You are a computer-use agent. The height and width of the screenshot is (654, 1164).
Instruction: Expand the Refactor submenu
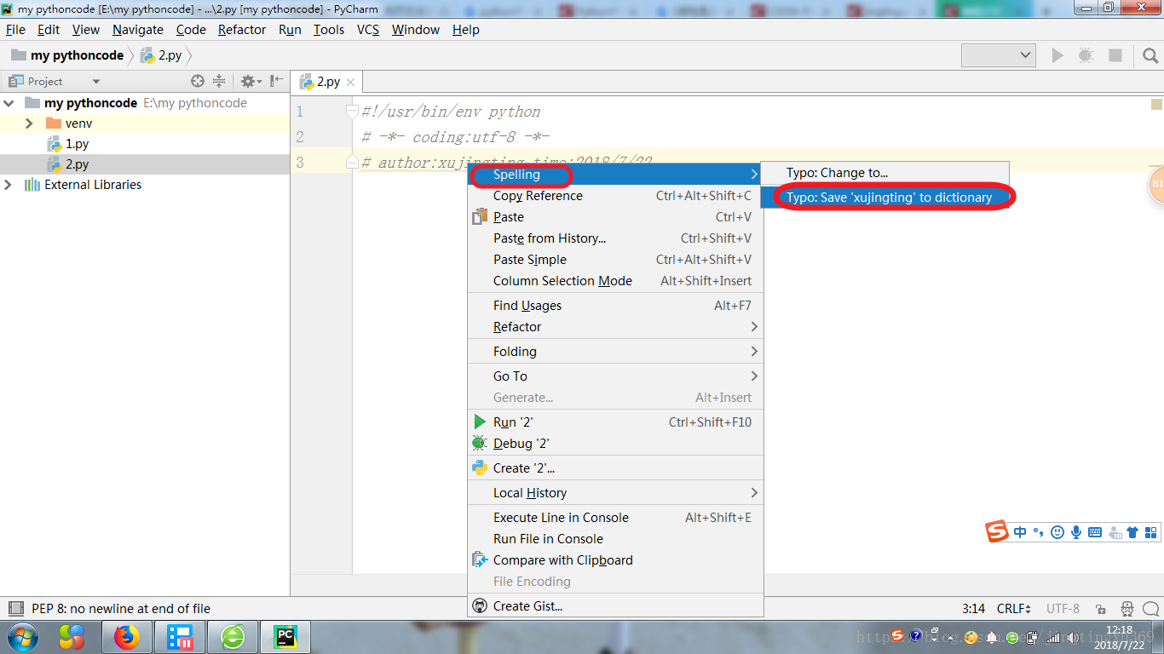615,327
